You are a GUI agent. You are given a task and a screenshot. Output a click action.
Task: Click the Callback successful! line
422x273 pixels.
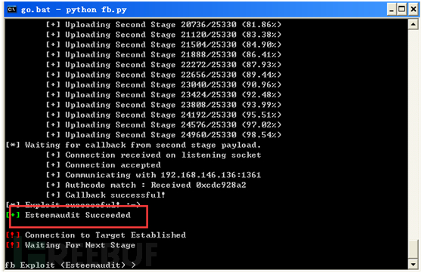(105, 195)
